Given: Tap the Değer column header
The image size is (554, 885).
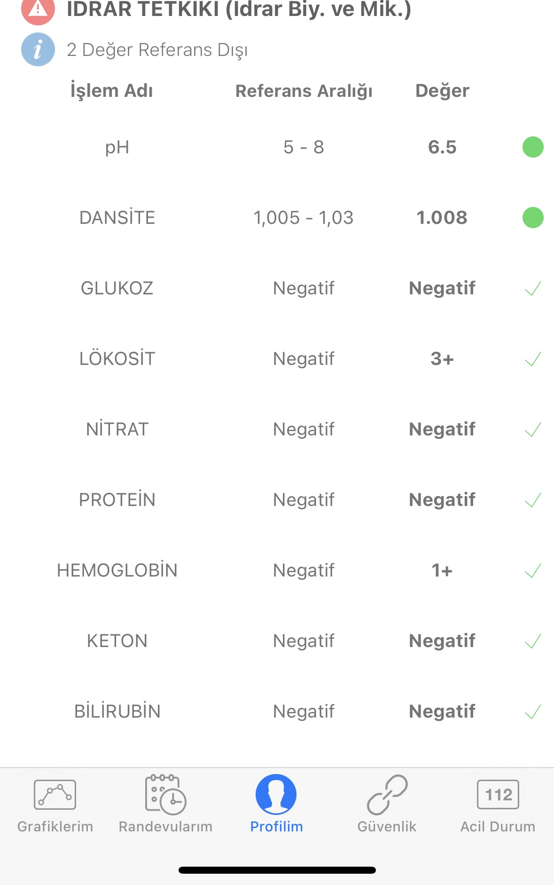Looking at the screenshot, I should [442, 91].
